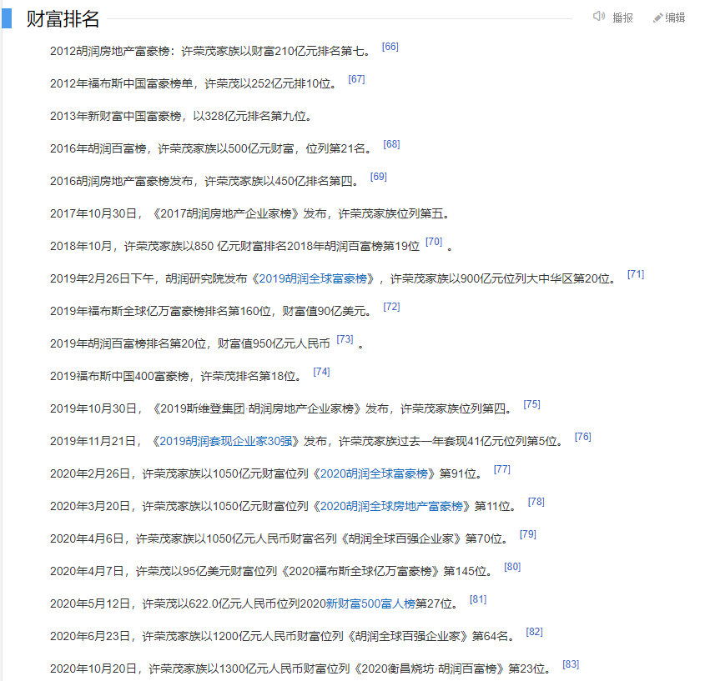
Task: Click the line starting 2019福布斯中国400富豪榜
Action: click(176, 377)
